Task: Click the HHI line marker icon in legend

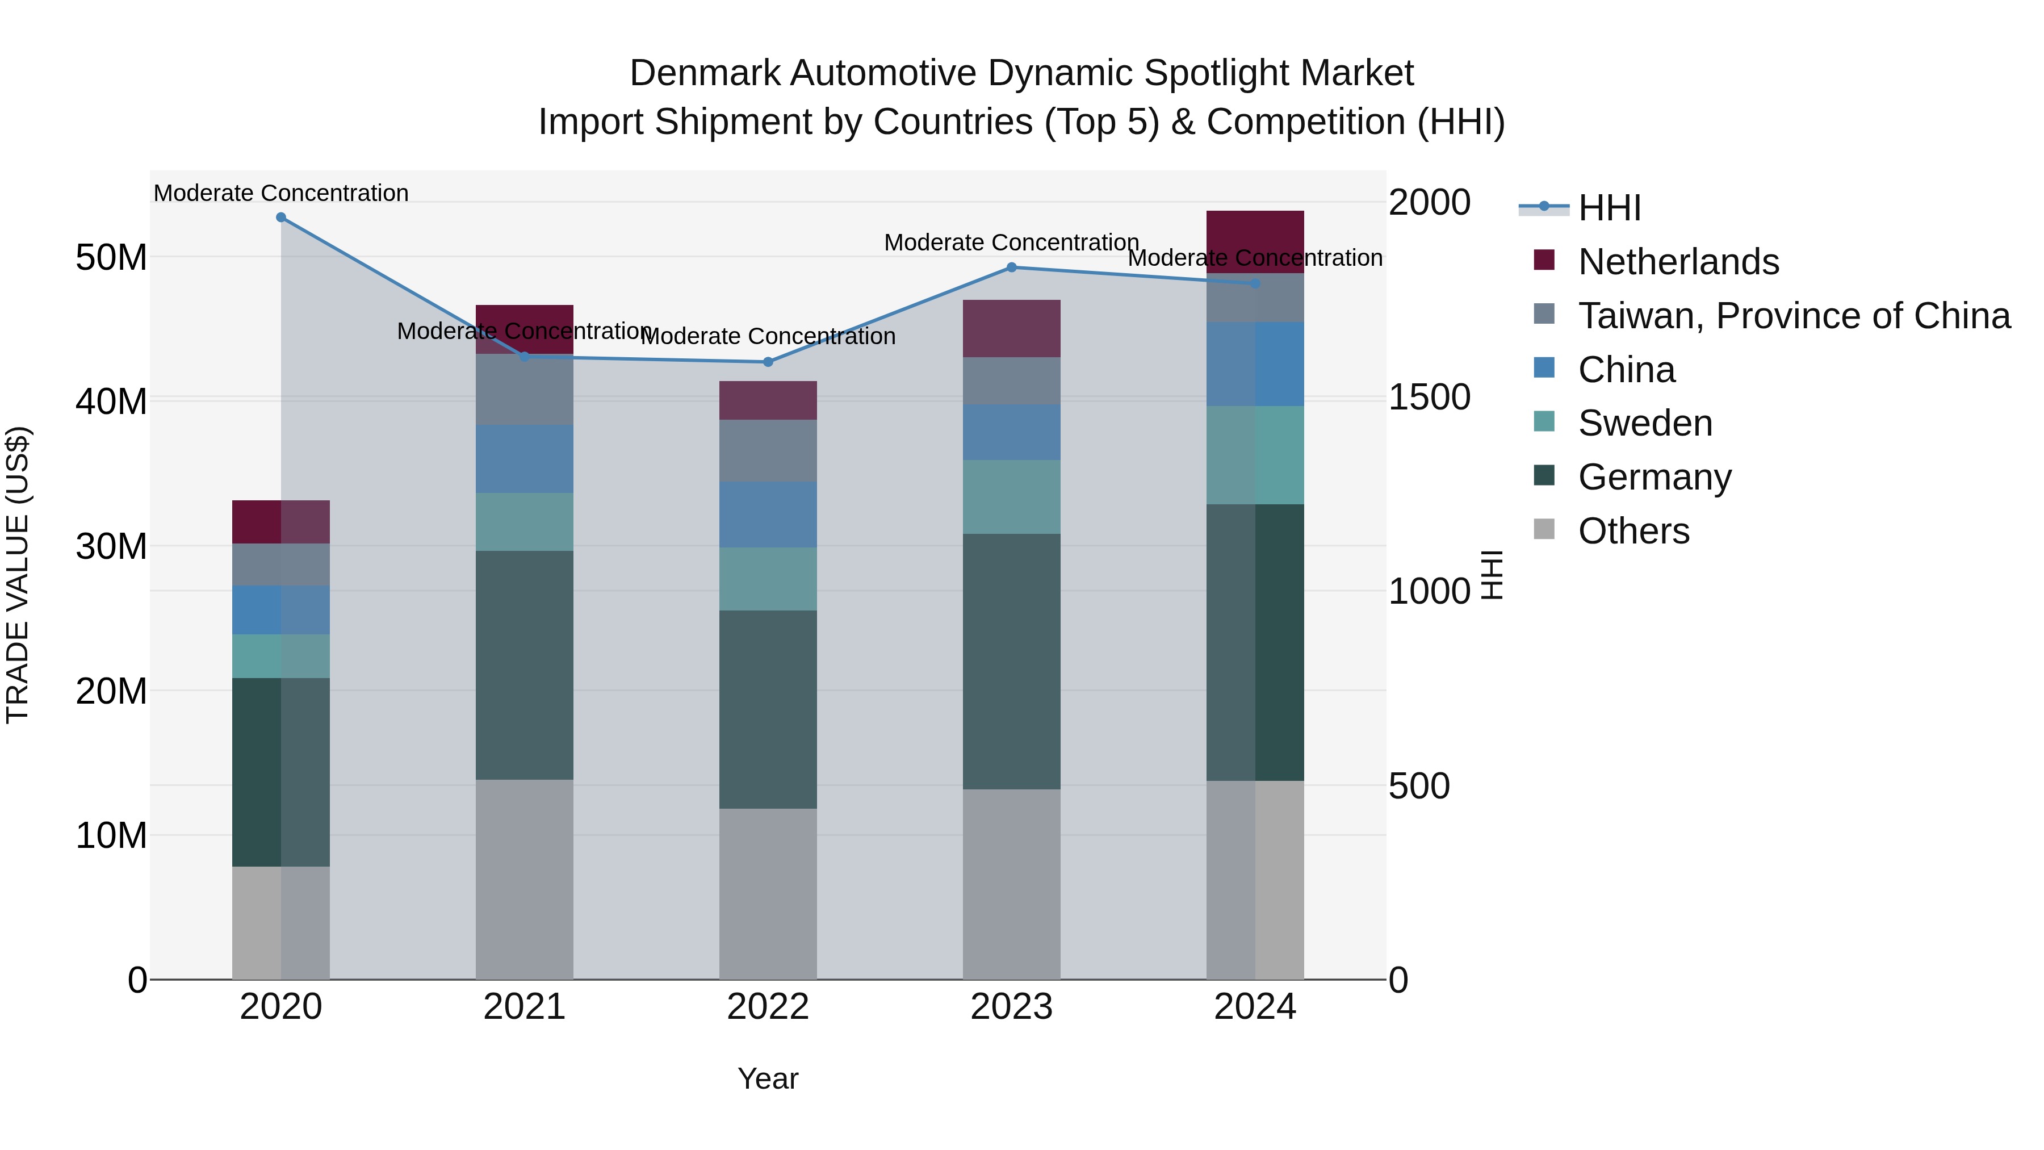Action: click(x=1544, y=206)
